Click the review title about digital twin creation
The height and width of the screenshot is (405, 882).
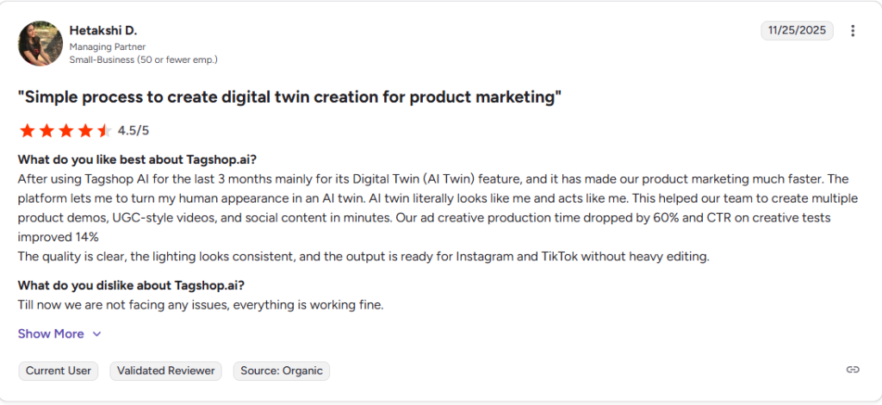289,97
